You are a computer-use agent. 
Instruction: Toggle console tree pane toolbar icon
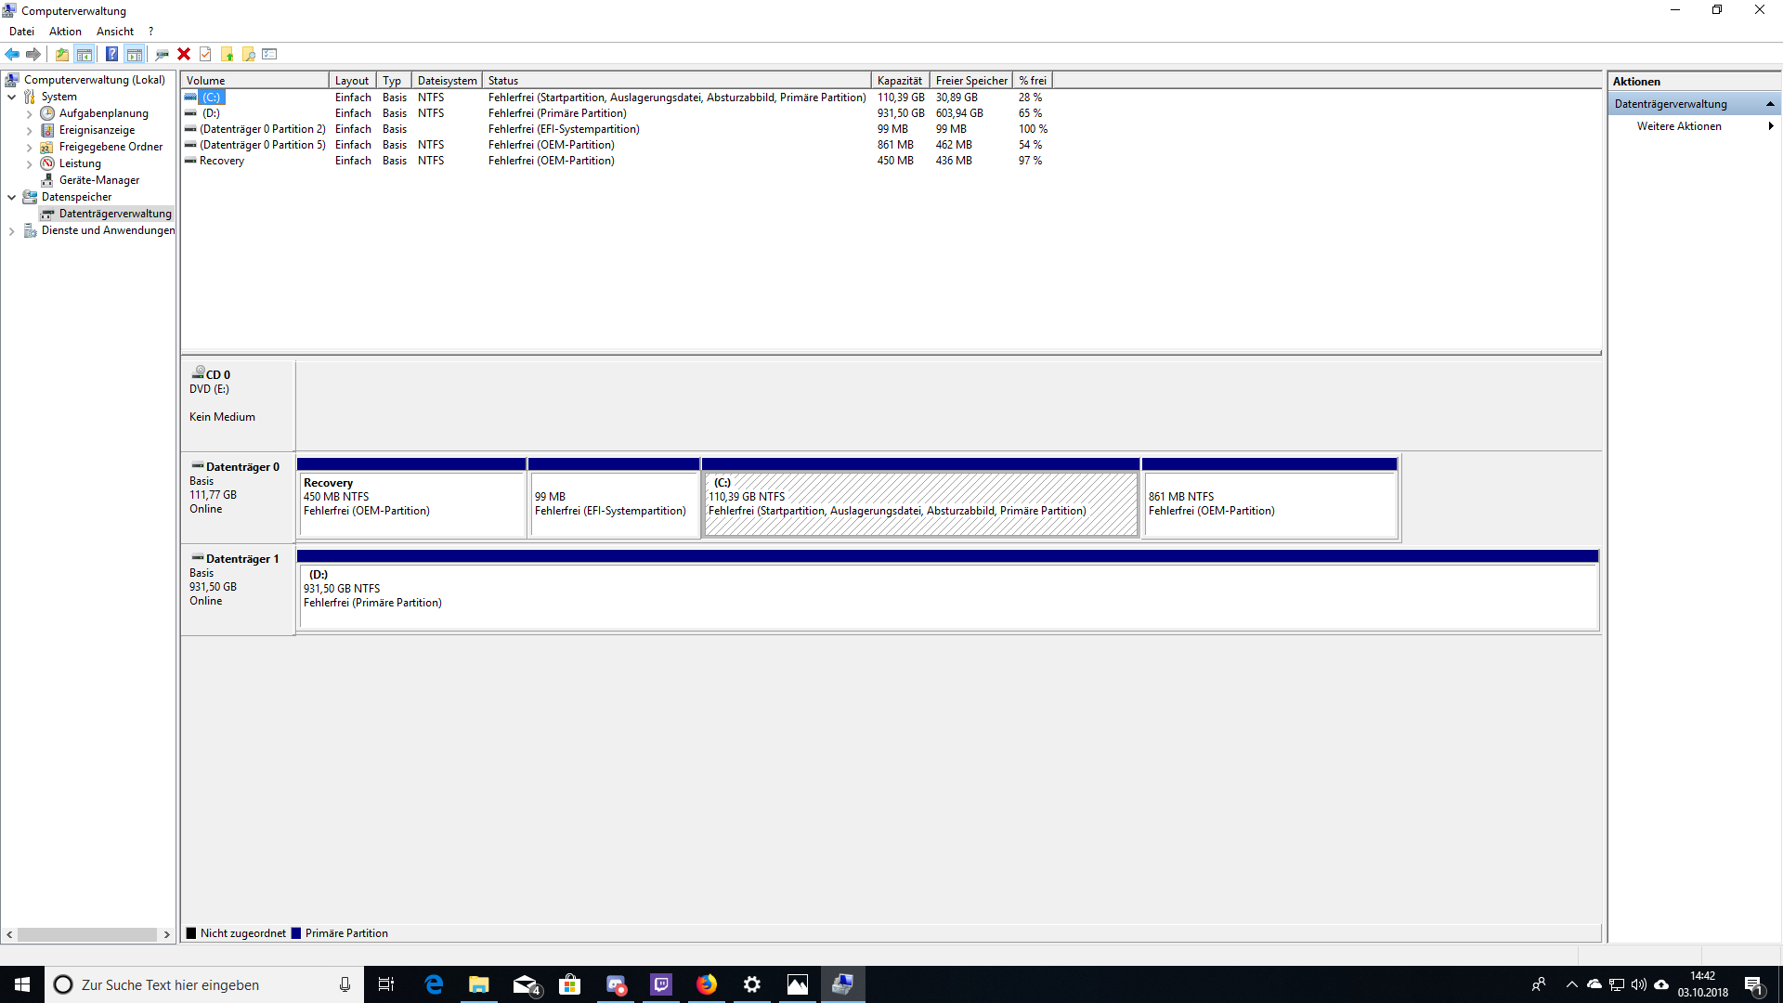(85, 54)
